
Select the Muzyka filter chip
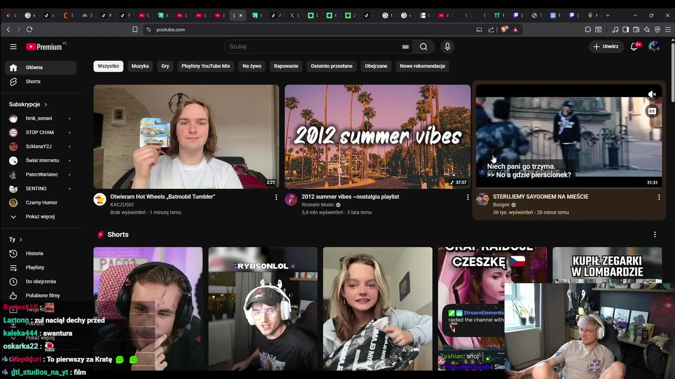coord(140,66)
